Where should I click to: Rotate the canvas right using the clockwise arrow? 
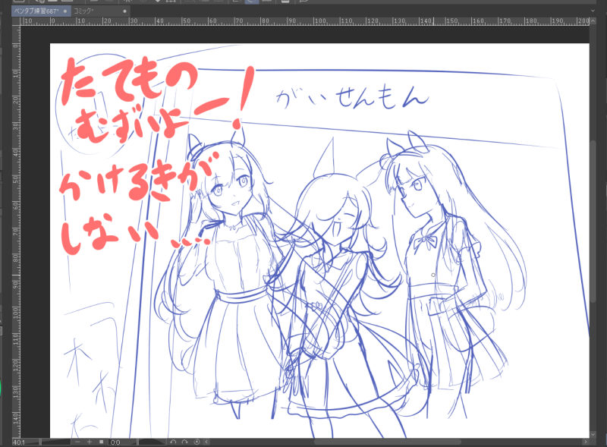pos(184,442)
